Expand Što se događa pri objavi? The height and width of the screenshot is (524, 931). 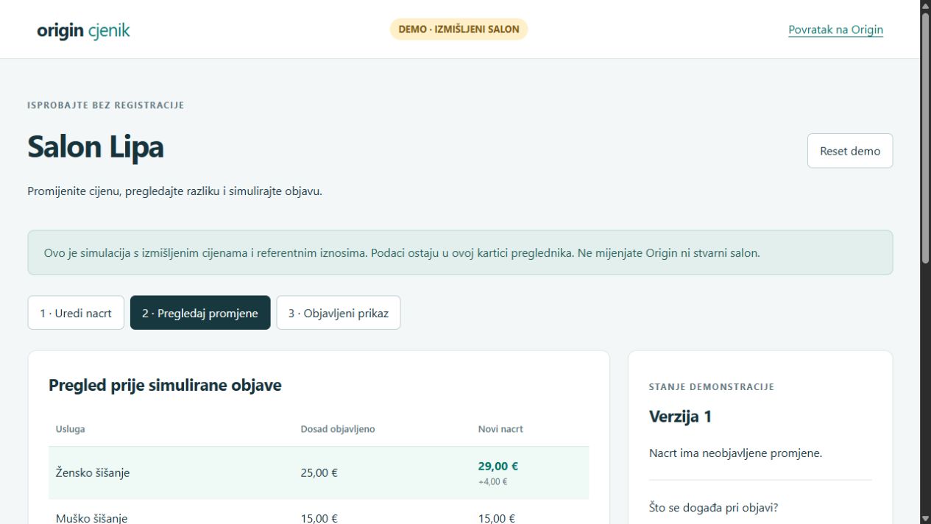713,507
